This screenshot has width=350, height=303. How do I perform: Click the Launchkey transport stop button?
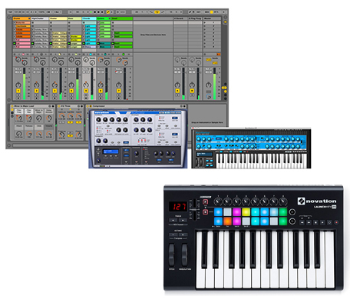[x=315, y=222]
